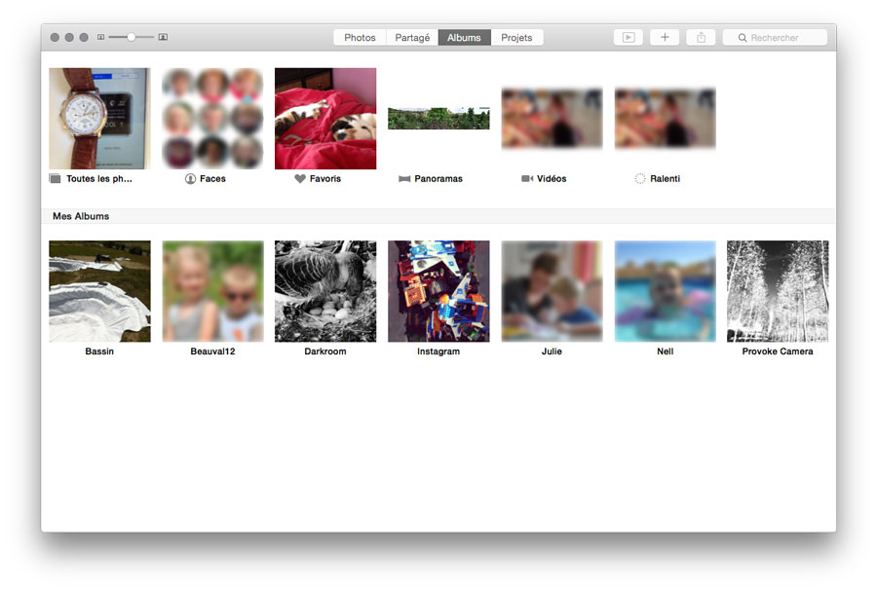The height and width of the screenshot is (590, 877).
Task: Open the Bassin album
Action: click(99, 291)
